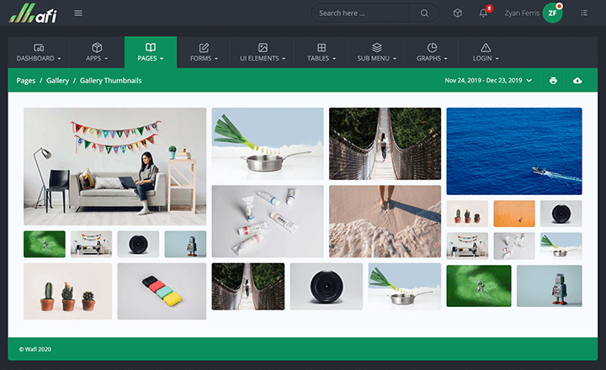
Task: Expand the date range dropdown
Action: (x=488, y=81)
